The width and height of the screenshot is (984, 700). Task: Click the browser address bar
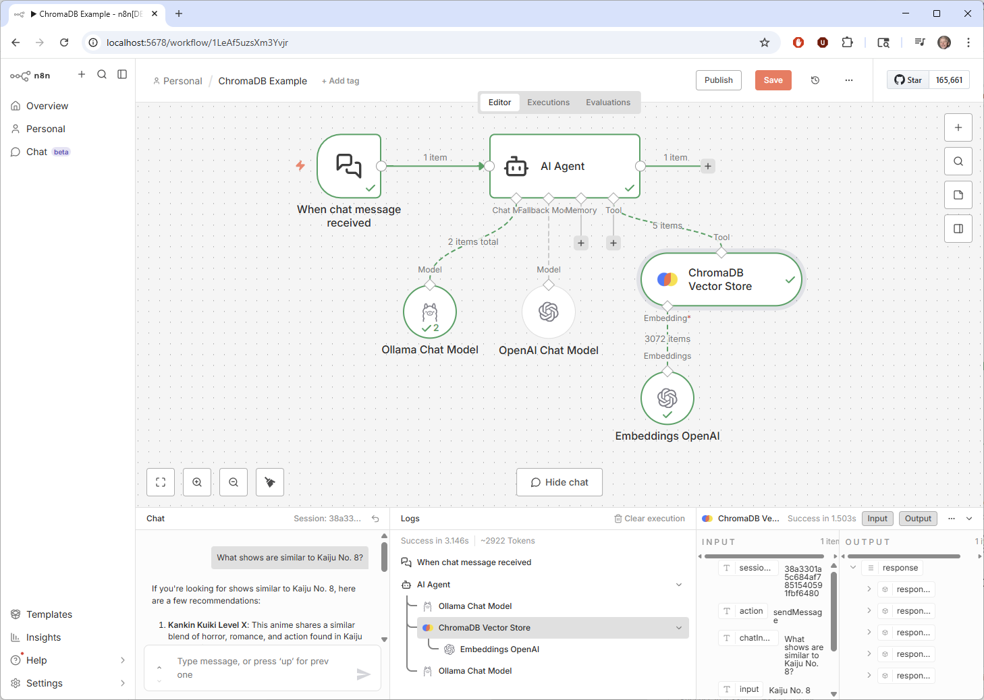(431, 42)
